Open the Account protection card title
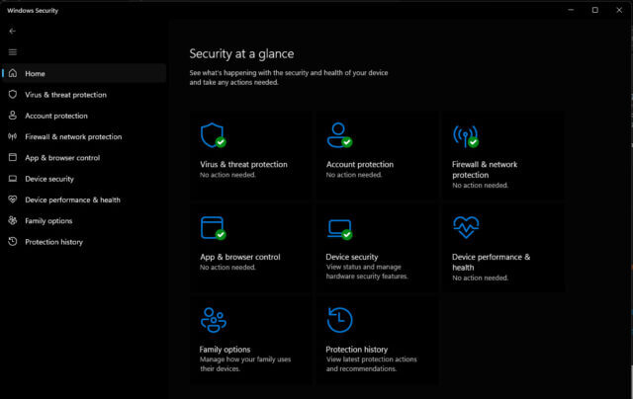The image size is (633, 399). (x=360, y=164)
